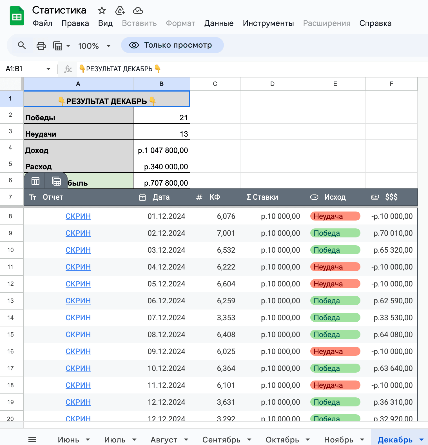Screen dimensions: 428x445
Task: Click the add to Drive icon
Action: [x=120, y=11]
